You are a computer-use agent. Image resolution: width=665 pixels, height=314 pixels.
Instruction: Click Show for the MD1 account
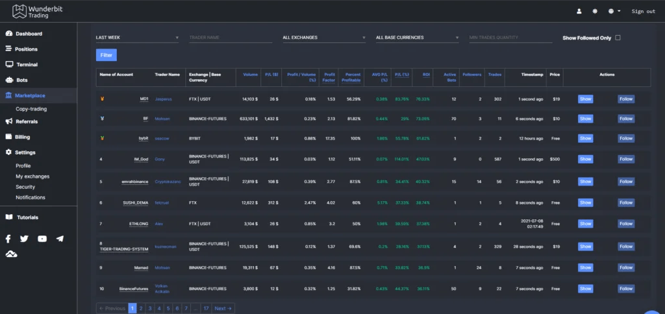click(x=585, y=99)
